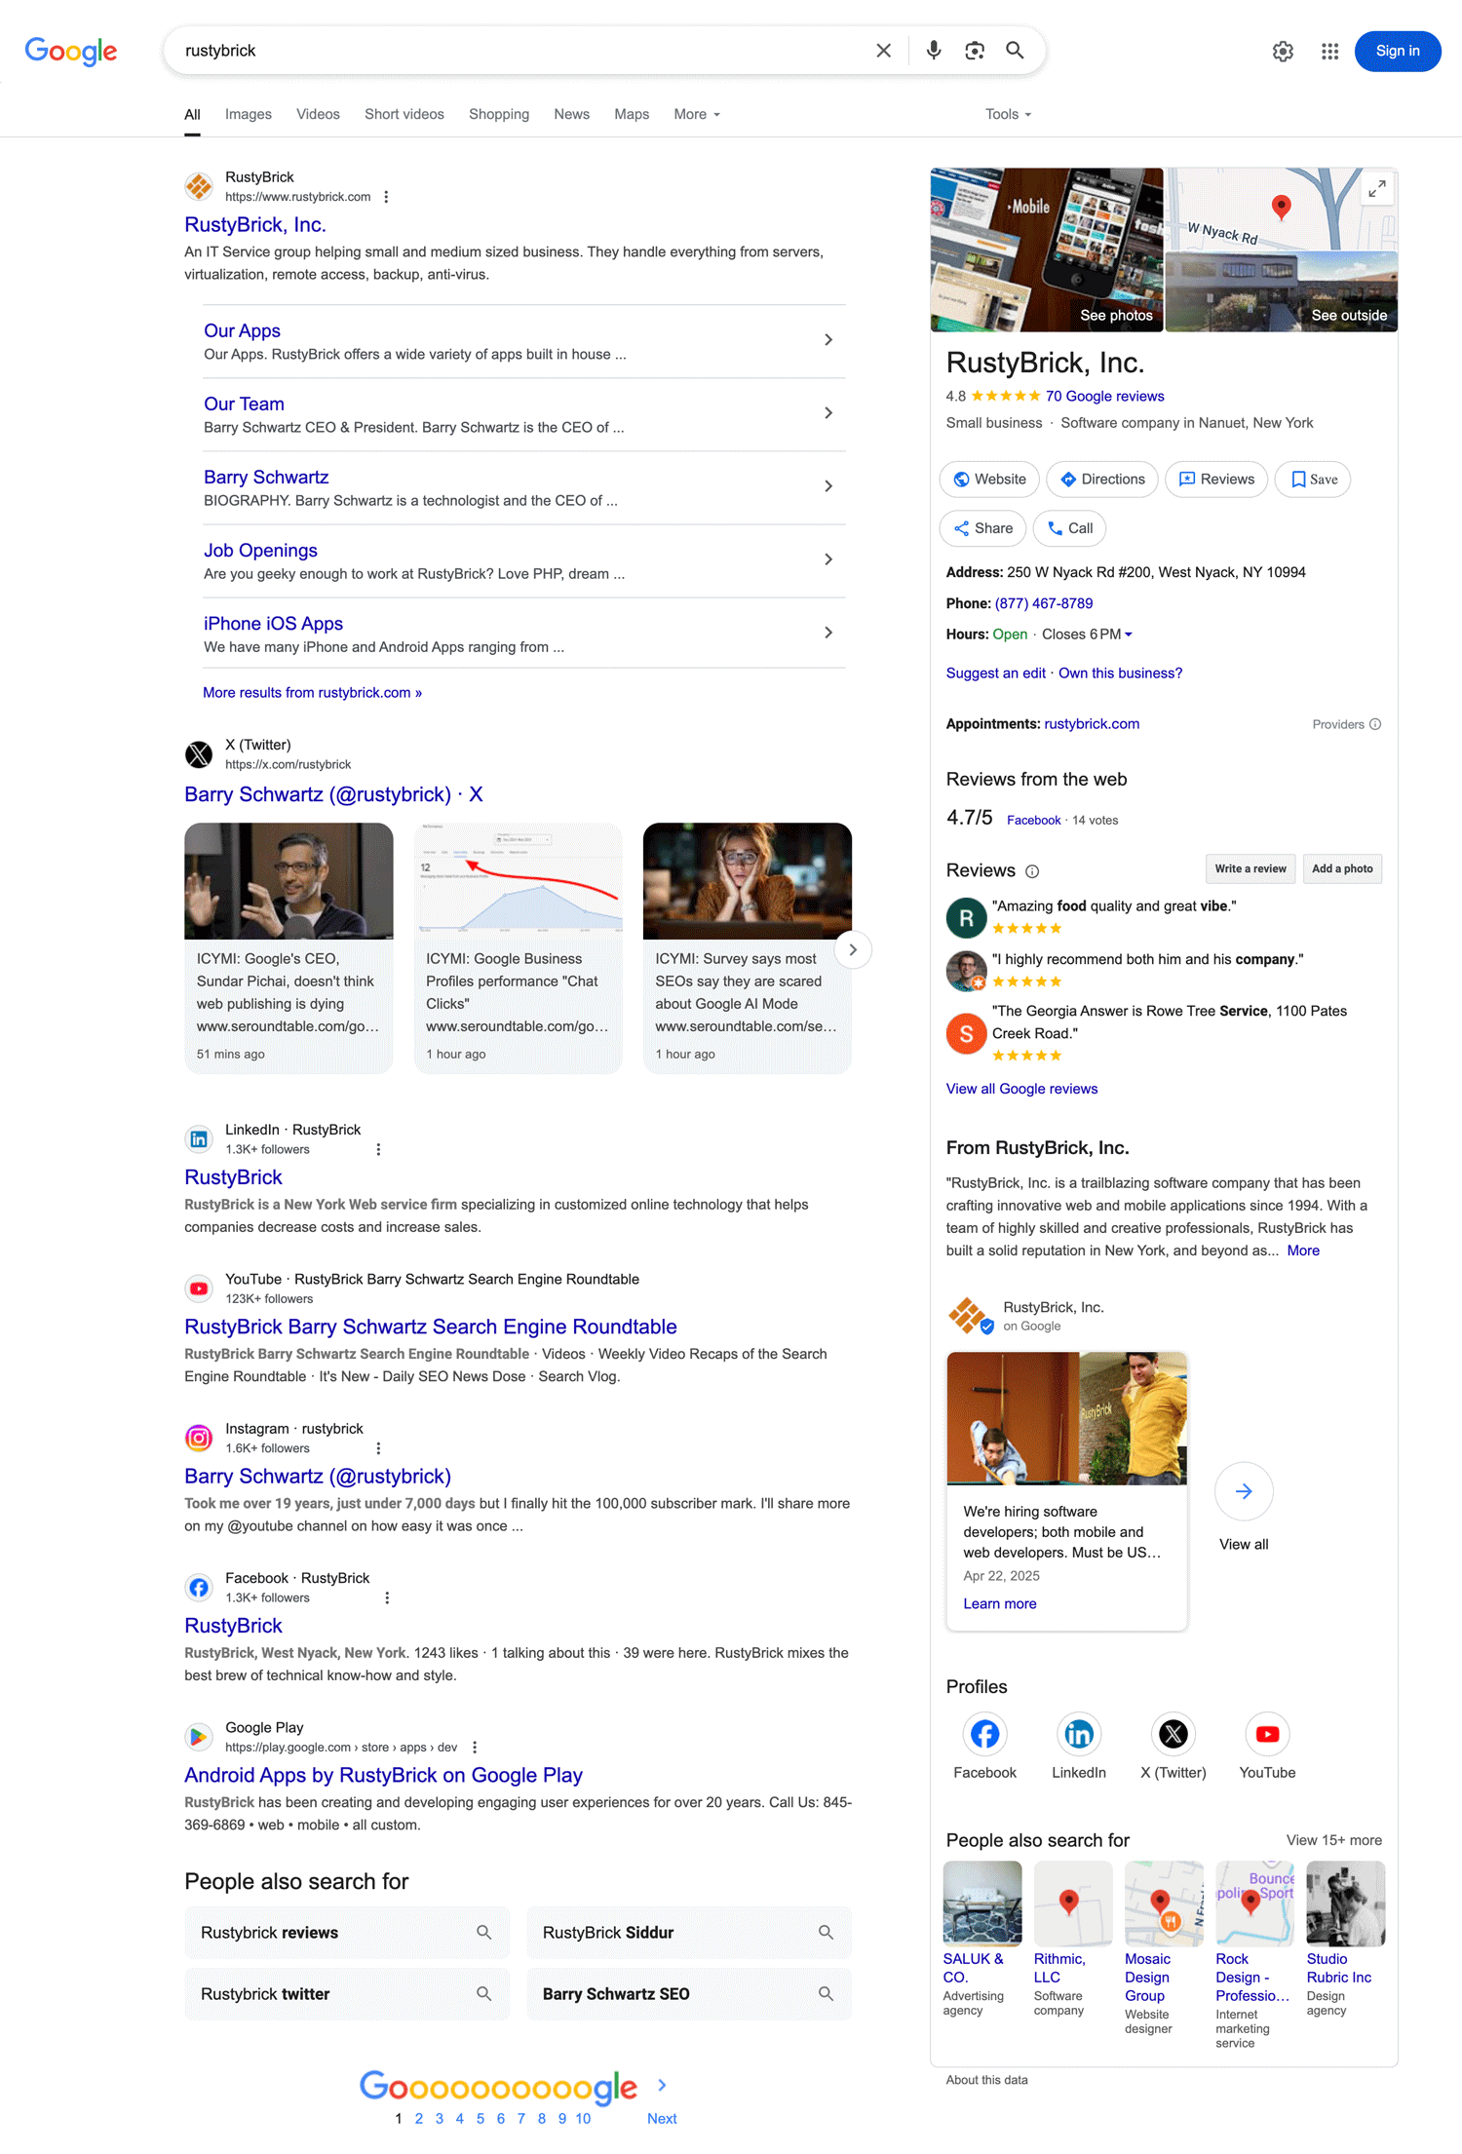The image size is (1462, 2154).
Task: Click search icon beside Barry Schwartz SEO
Action: pos(826,1993)
